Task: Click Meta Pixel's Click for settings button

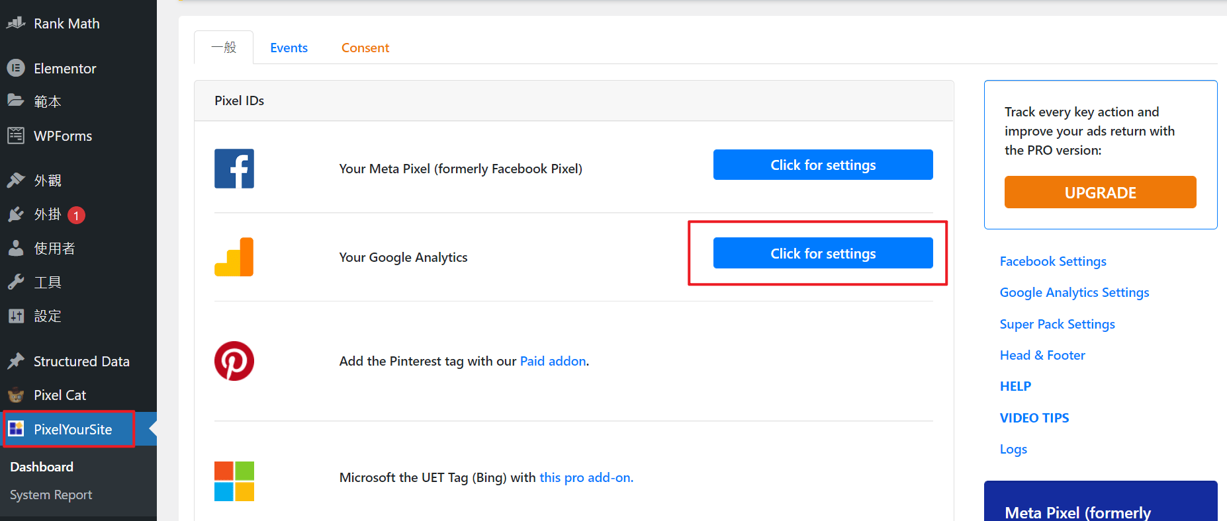Action: click(x=823, y=165)
